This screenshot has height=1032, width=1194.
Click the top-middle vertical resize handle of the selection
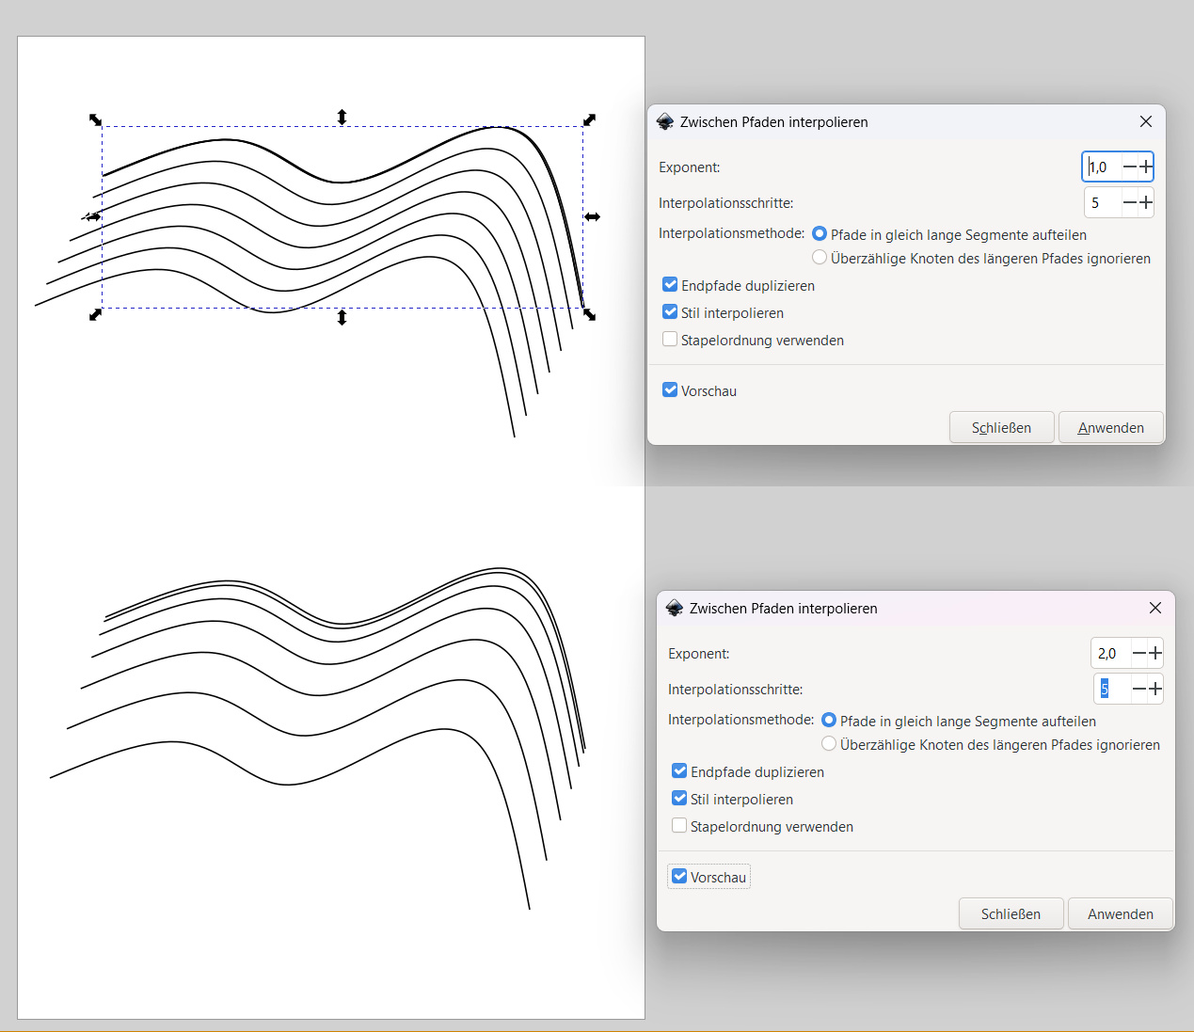click(342, 117)
